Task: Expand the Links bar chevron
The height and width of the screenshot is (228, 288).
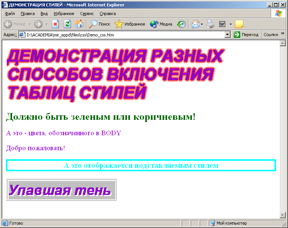Action: click(283, 33)
